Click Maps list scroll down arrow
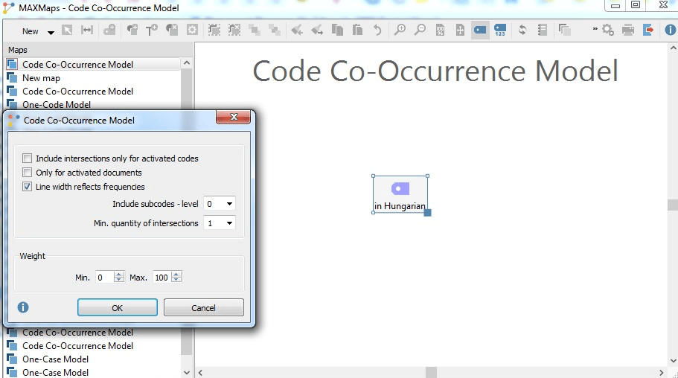Image resolution: width=678 pixels, height=378 pixels. coord(187,372)
